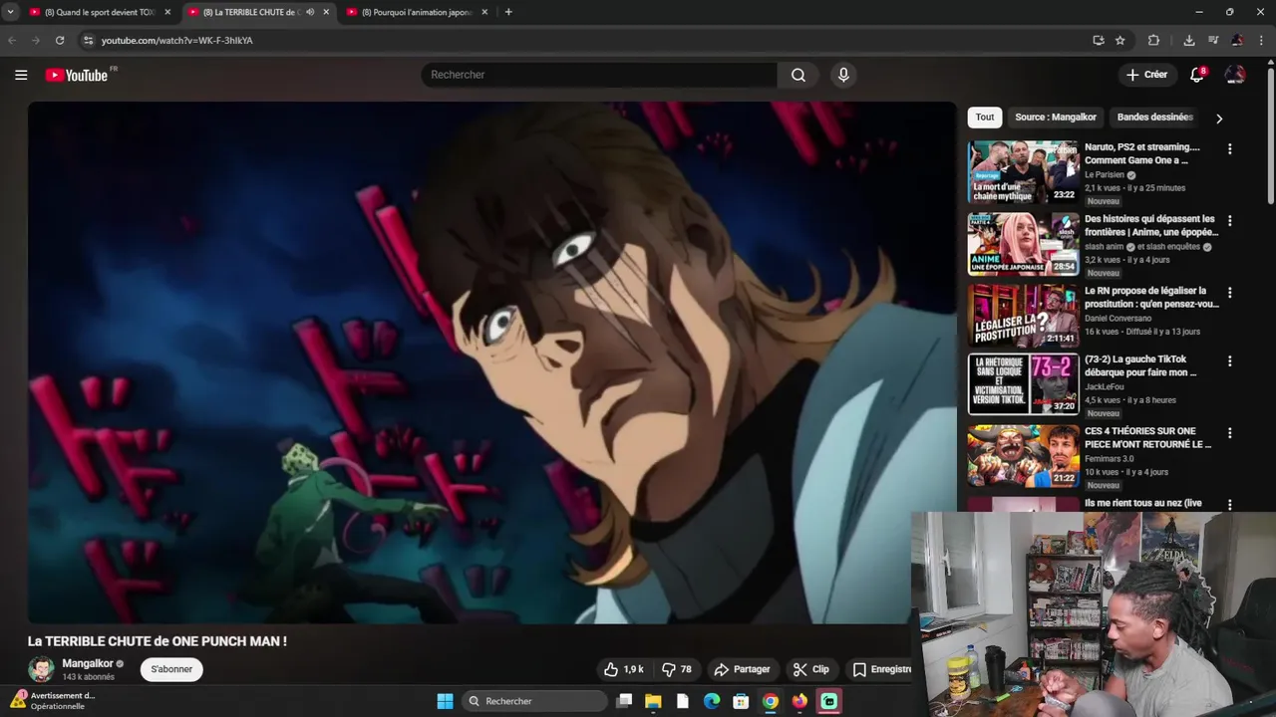The width and height of the screenshot is (1276, 717).
Task: Open more options for '(73-2) La gauche TikTok' video
Action: [x=1229, y=360]
